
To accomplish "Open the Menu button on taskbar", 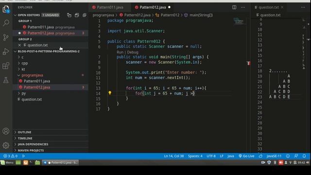I will (7, 162).
